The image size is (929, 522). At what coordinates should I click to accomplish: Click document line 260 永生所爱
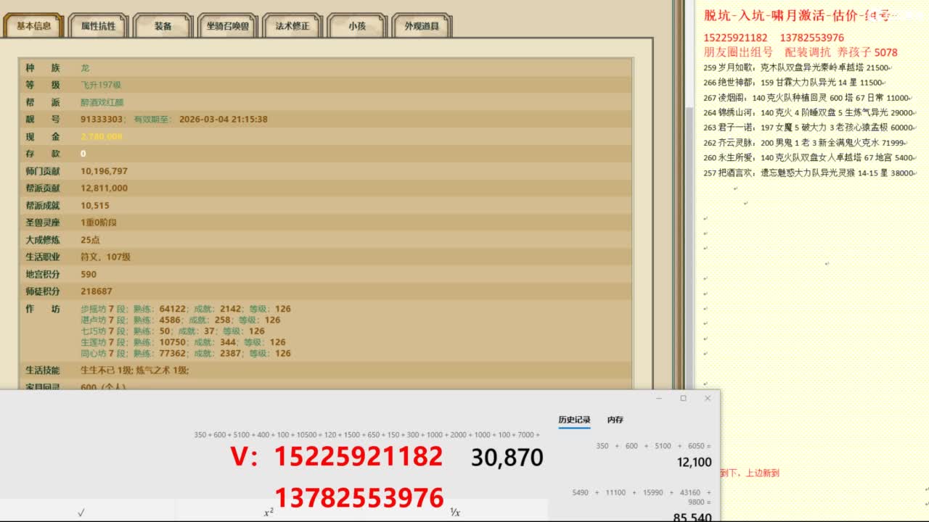point(808,158)
